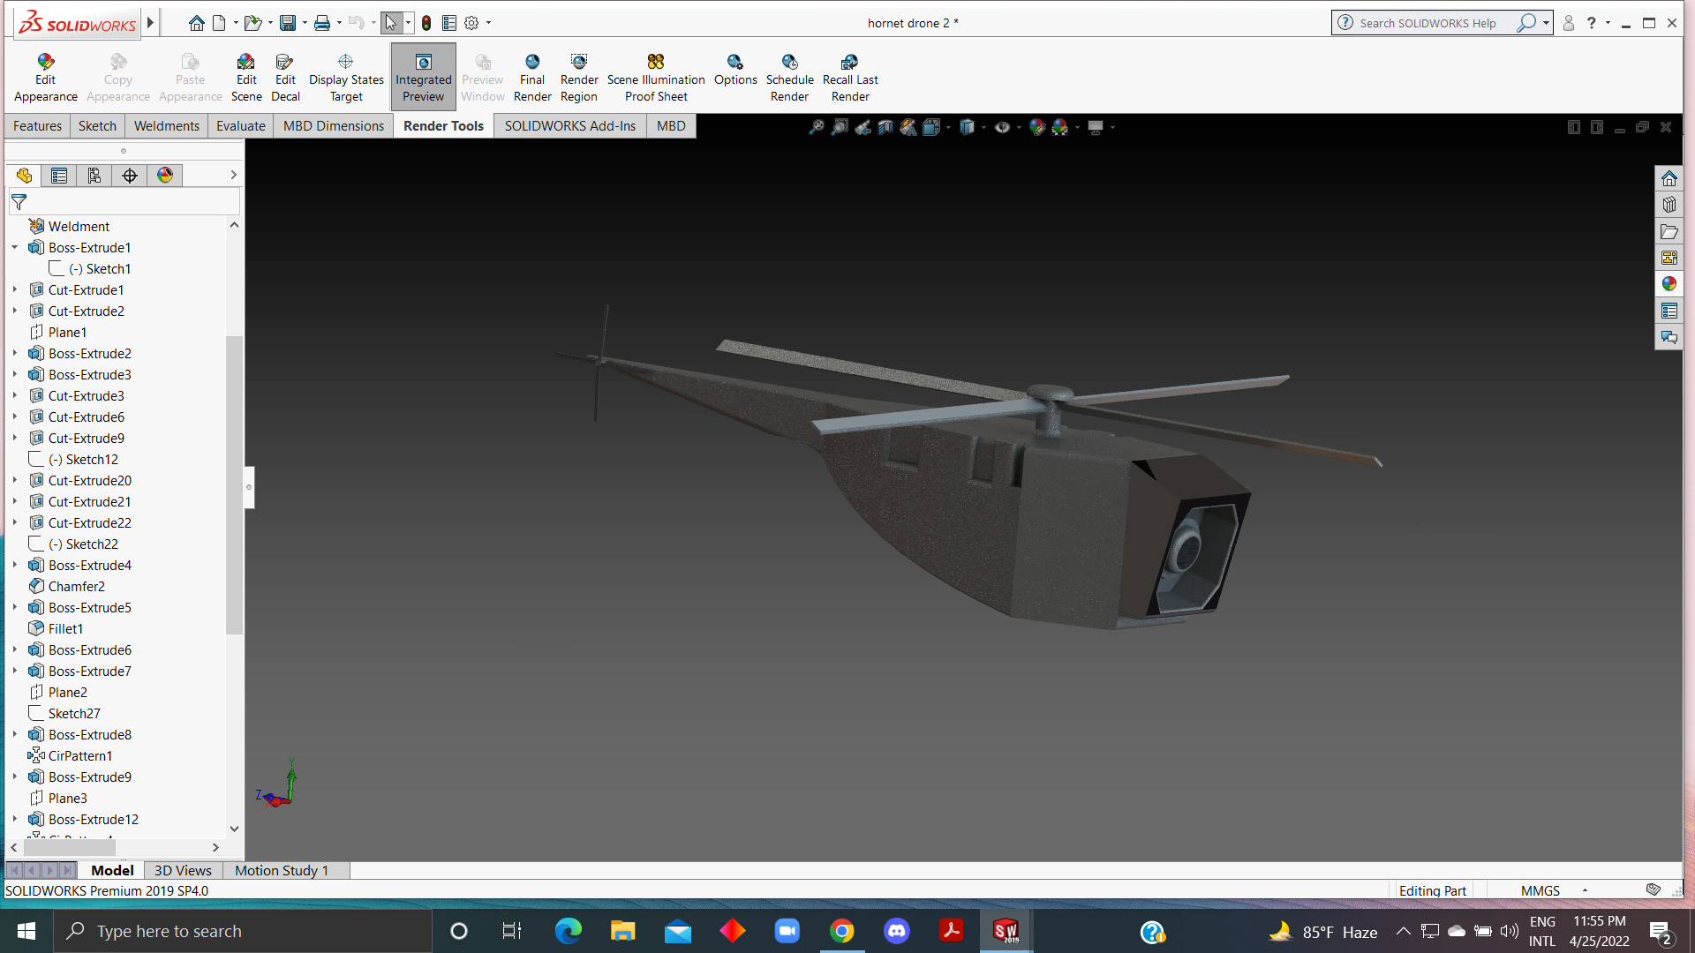The width and height of the screenshot is (1695, 953).
Task: Click the Schedule Render icon
Action: (x=789, y=63)
